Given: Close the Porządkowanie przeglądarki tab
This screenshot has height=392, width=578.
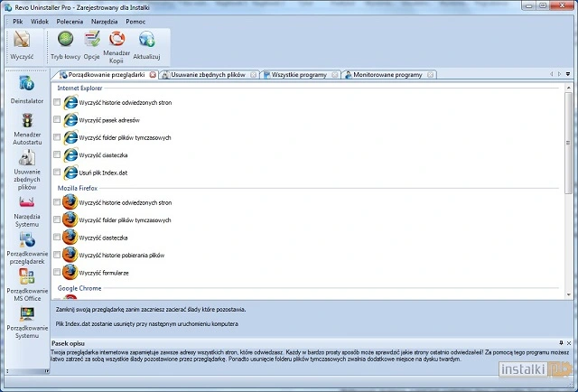Looking at the screenshot, I should pyautogui.click(x=153, y=75).
